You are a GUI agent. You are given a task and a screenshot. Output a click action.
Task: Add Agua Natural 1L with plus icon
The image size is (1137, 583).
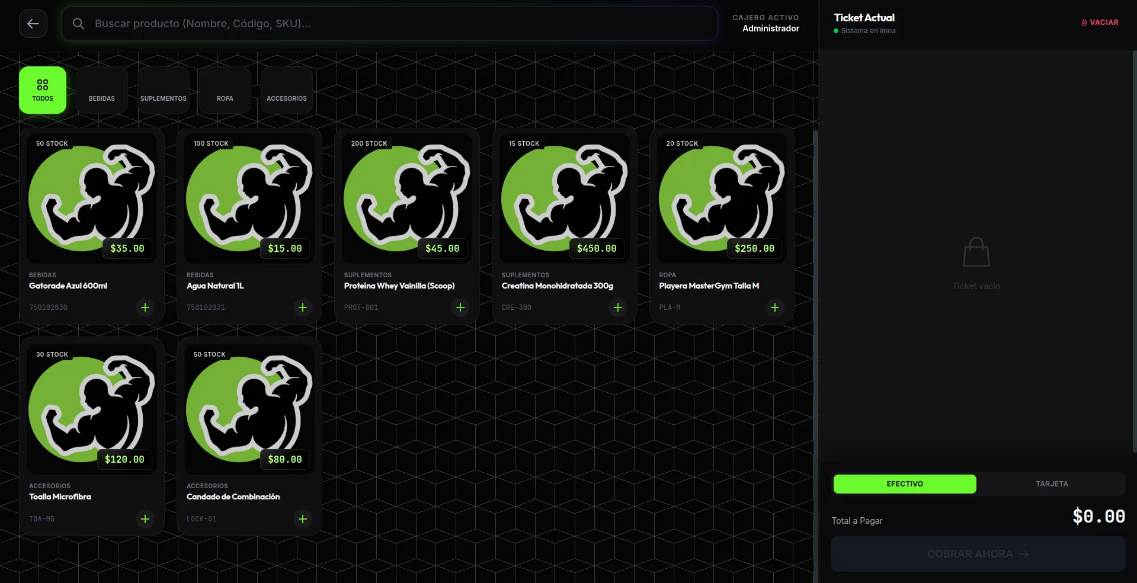click(x=303, y=307)
